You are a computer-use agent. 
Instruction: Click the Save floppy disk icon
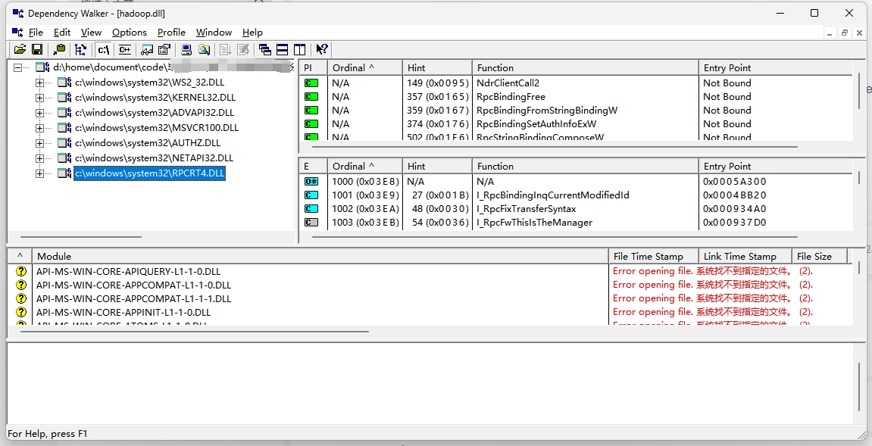click(x=36, y=49)
